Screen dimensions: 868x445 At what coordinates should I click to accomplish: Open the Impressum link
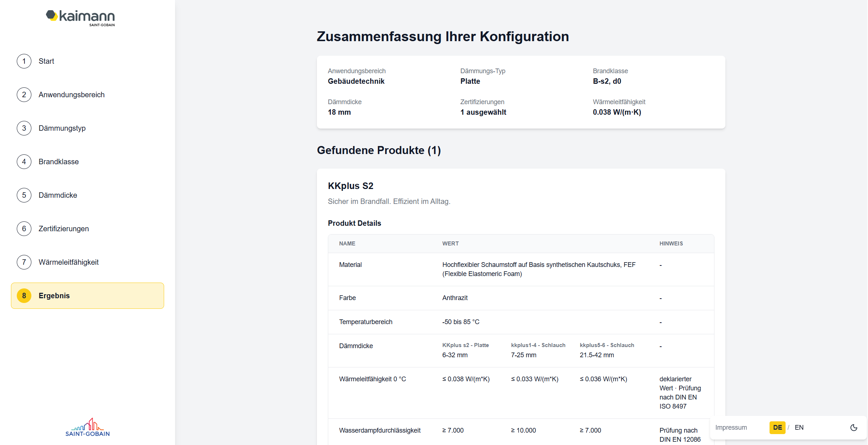(731, 428)
